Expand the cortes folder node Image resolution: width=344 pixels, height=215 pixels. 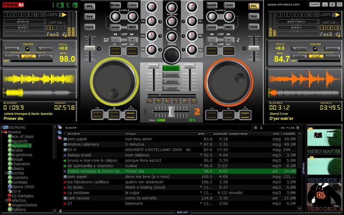(x=6, y=173)
